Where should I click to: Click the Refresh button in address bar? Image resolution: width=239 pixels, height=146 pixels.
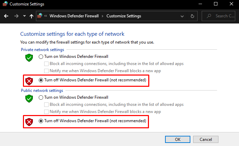click(192, 16)
